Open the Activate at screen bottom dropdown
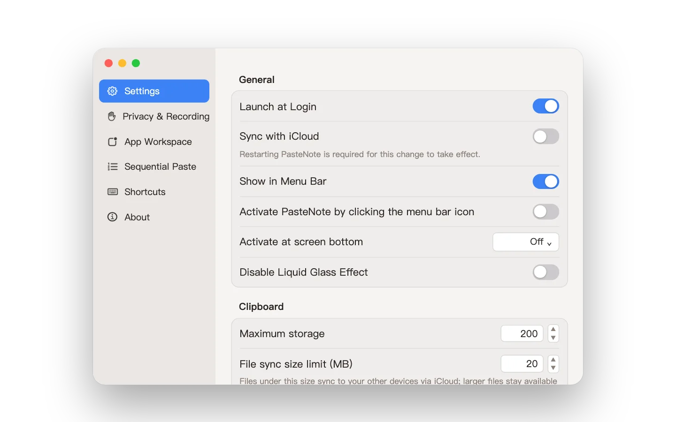Image resolution: width=676 pixels, height=422 pixels. pos(526,242)
